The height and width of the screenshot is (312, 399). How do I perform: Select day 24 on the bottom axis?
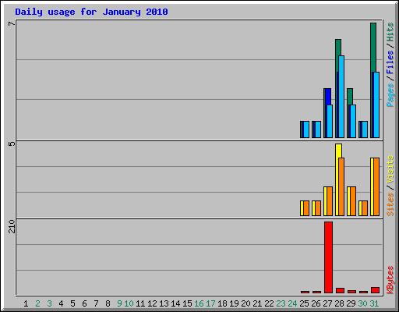click(x=292, y=303)
